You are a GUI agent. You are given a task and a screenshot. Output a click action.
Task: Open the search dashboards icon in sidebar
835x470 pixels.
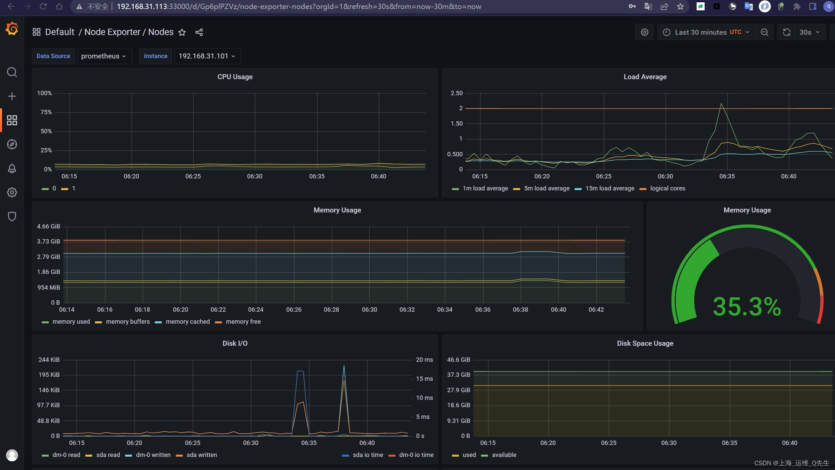(12, 72)
